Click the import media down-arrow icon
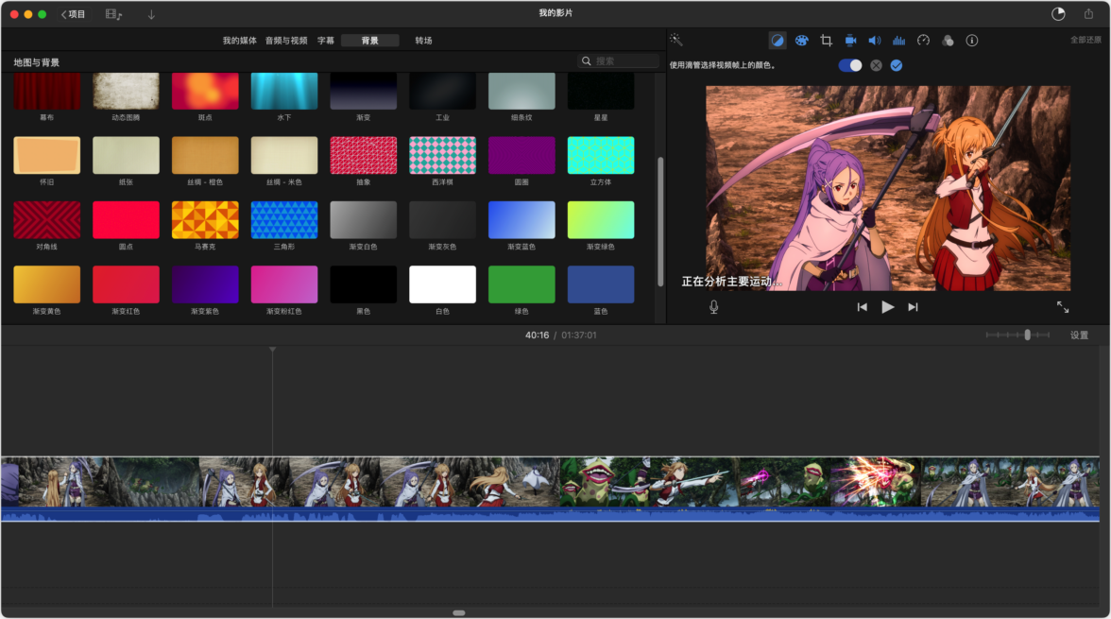Viewport: 1111px width, 619px height. 151,14
